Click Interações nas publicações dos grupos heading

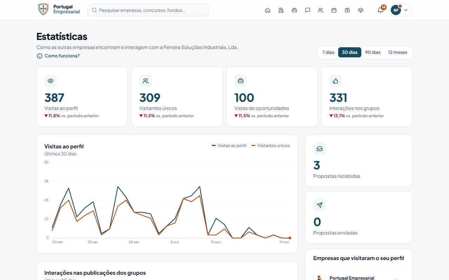click(x=95, y=273)
